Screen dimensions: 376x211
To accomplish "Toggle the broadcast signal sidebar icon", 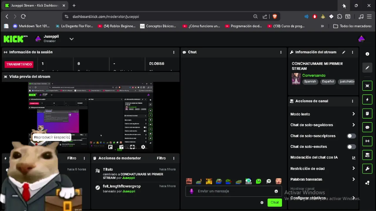I will 367,141.
